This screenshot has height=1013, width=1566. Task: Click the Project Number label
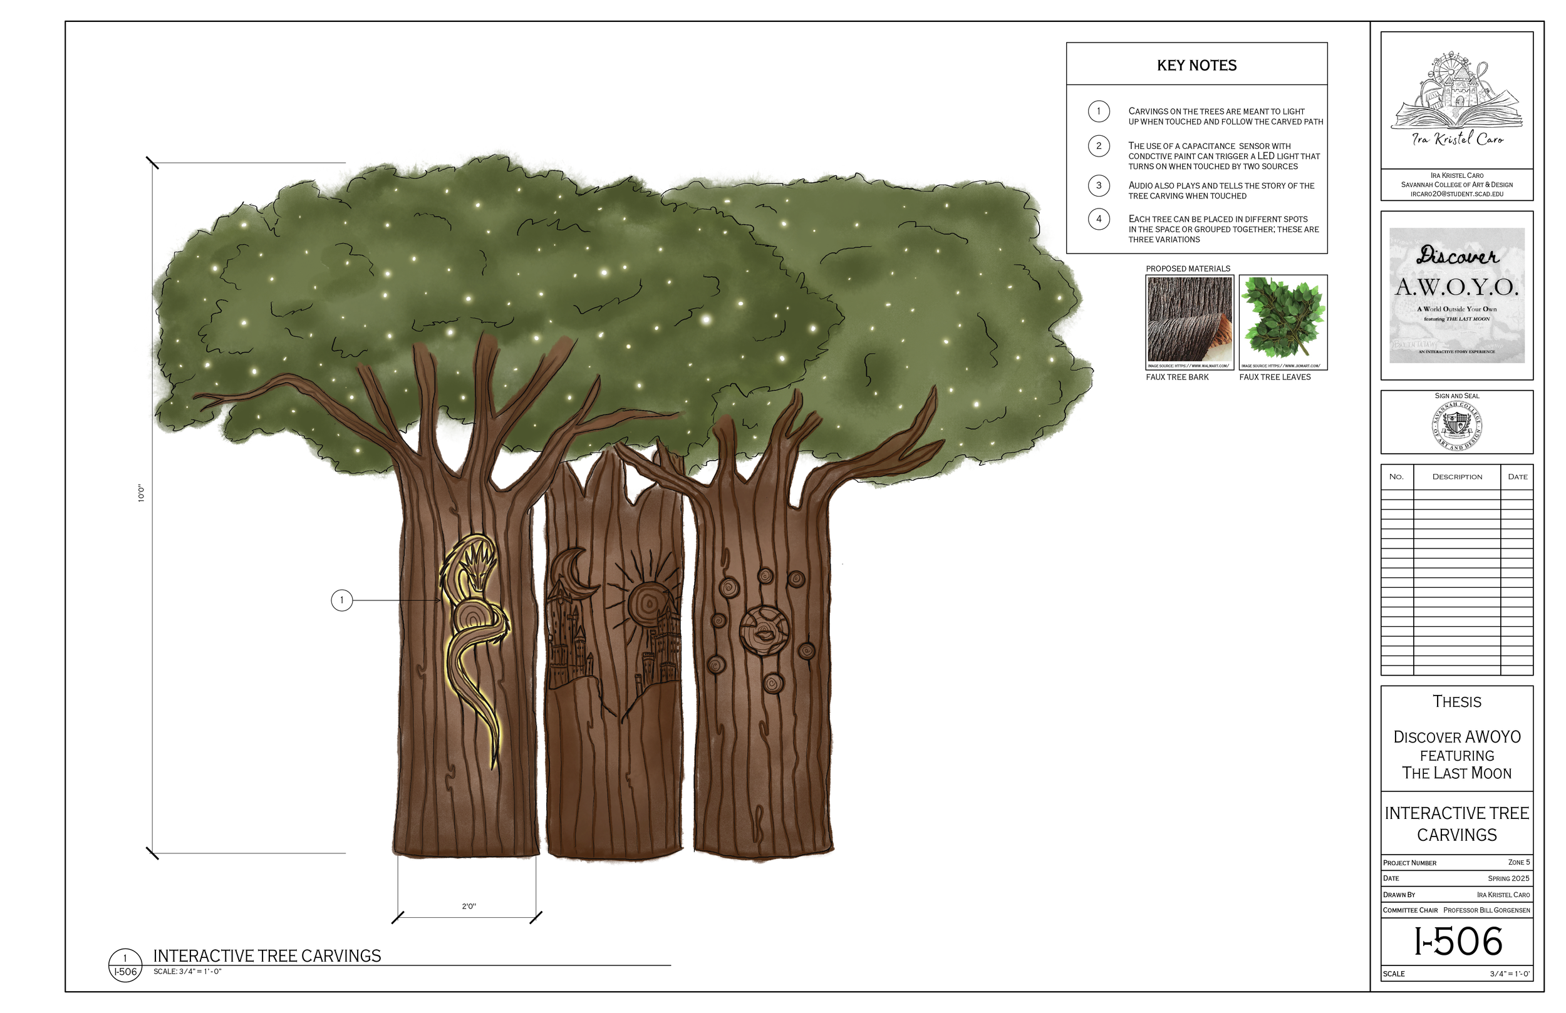click(x=1409, y=862)
